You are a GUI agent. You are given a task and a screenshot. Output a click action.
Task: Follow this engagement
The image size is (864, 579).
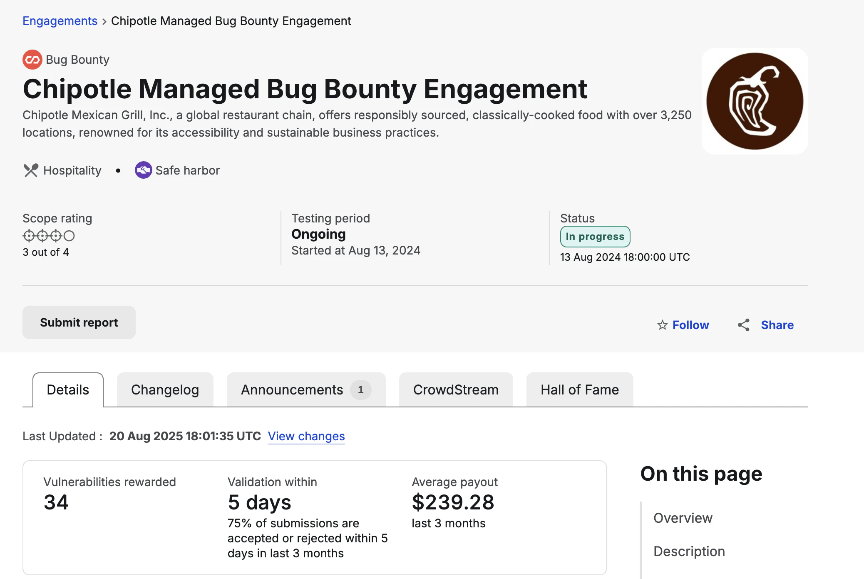(x=690, y=325)
